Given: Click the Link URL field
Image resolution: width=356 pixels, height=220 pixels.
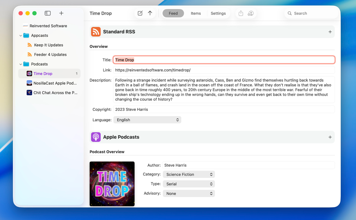Looking at the screenshot, I should (224, 70).
